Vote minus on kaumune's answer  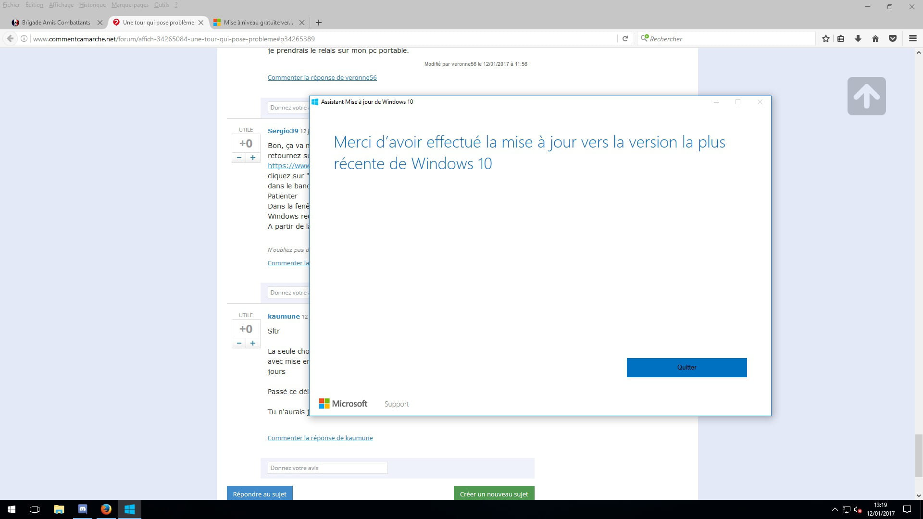[x=239, y=343]
